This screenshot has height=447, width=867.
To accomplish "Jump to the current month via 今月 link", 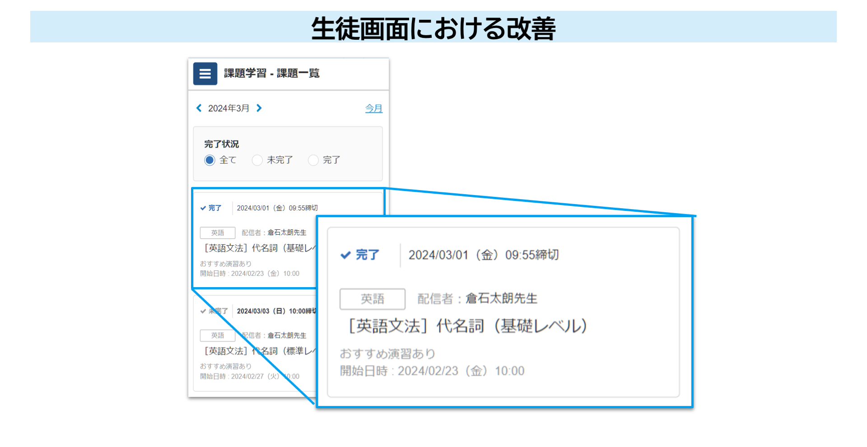I will point(373,108).
